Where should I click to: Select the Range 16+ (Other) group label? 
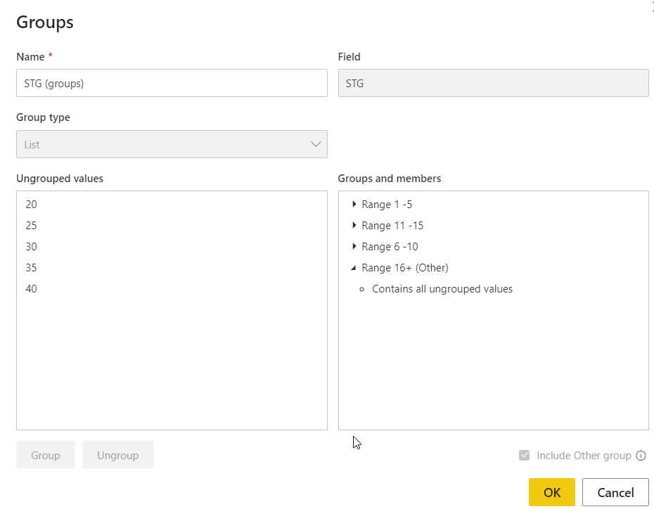pyautogui.click(x=405, y=268)
